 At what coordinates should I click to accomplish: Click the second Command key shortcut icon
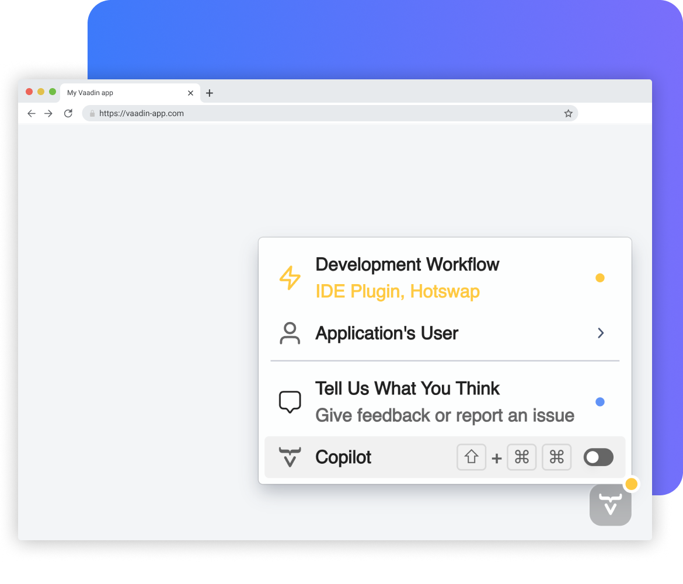coord(556,457)
